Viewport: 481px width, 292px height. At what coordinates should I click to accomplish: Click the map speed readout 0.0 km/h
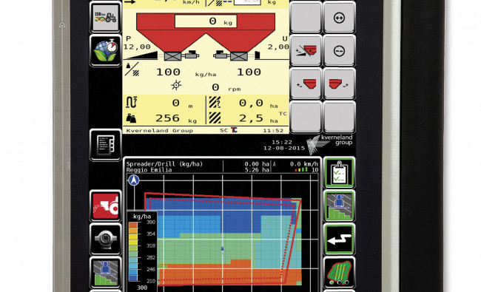tap(303, 164)
